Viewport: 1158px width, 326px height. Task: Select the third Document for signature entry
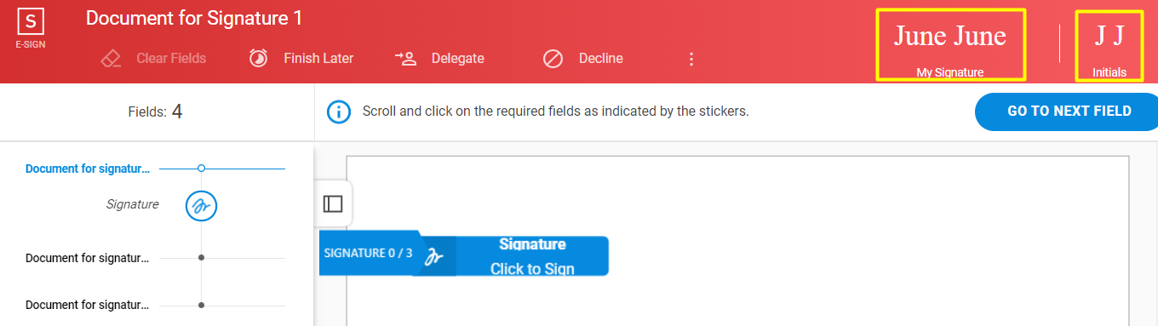click(x=88, y=305)
